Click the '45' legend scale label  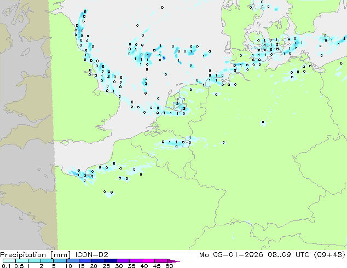coord(157,266)
